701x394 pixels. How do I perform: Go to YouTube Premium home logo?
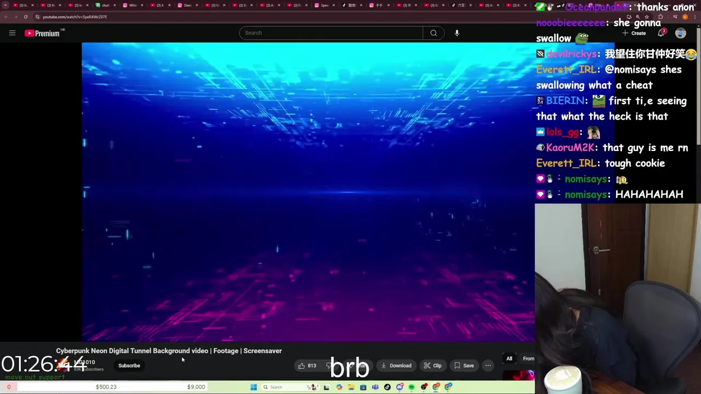pyautogui.click(x=42, y=33)
